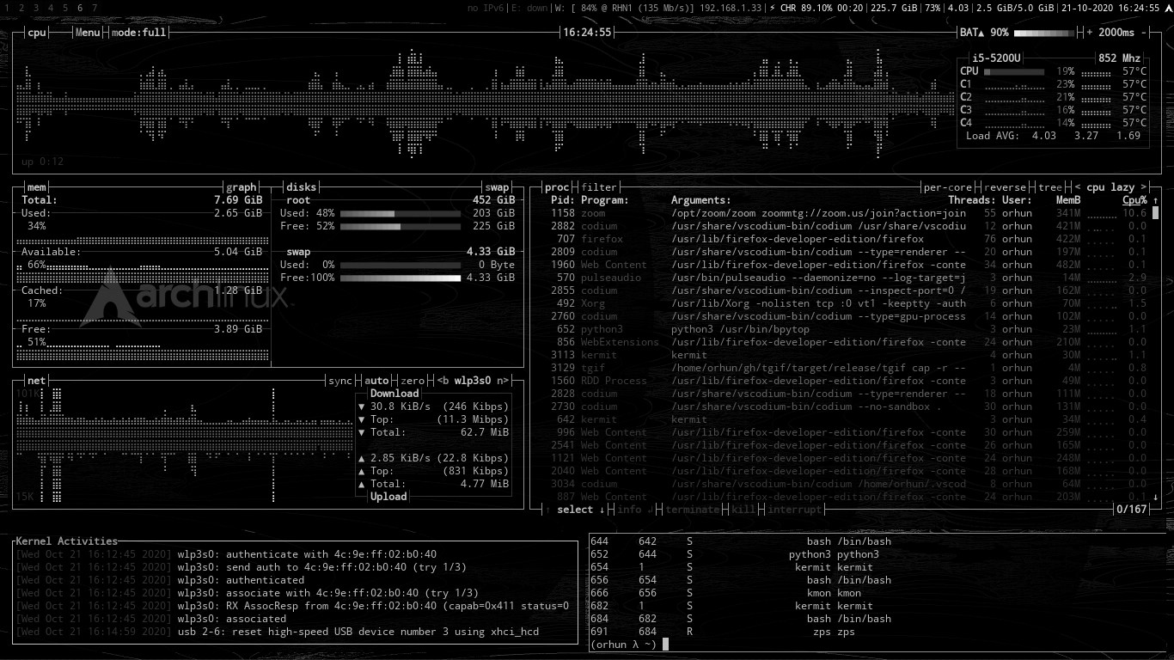
Task: Click the proc box title label
Action: tap(557, 187)
